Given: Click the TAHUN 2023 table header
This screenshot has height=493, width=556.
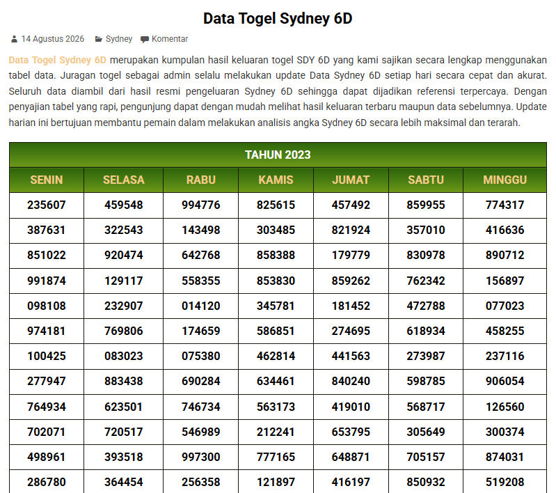Looking at the screenshot, I should [x=278, y=155].
